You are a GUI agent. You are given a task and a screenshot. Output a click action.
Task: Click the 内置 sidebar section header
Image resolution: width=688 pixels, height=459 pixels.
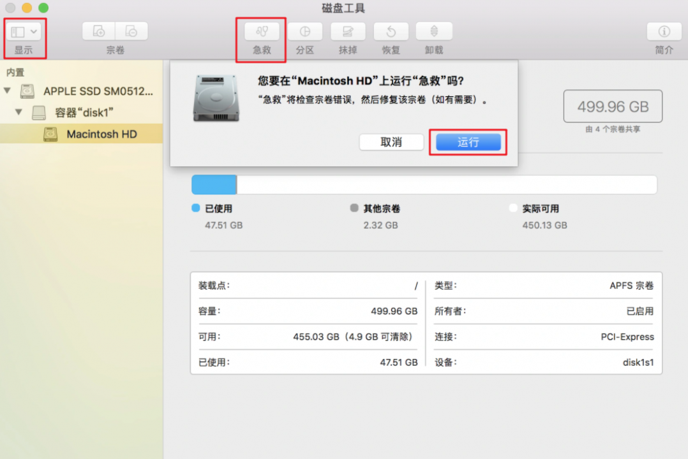[x=15, y=72]
